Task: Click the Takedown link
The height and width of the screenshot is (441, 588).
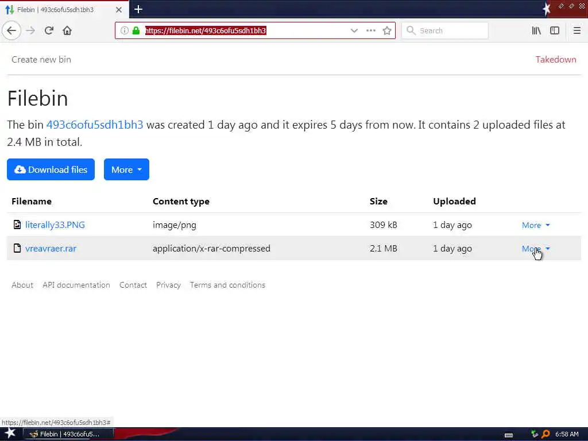Action: coord(556,60)
